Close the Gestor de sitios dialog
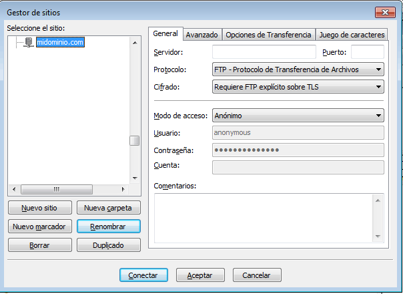Screen dimensions: 403x294 point(384,12)
